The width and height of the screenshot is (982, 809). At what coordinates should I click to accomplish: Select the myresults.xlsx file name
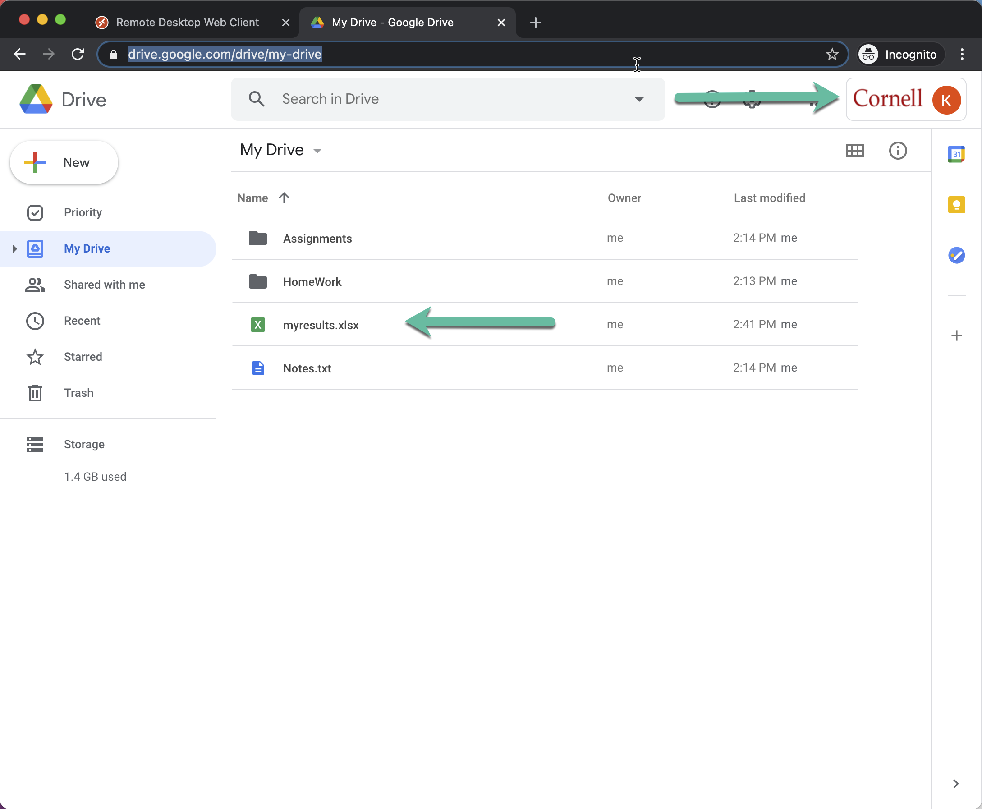point(321,325)
